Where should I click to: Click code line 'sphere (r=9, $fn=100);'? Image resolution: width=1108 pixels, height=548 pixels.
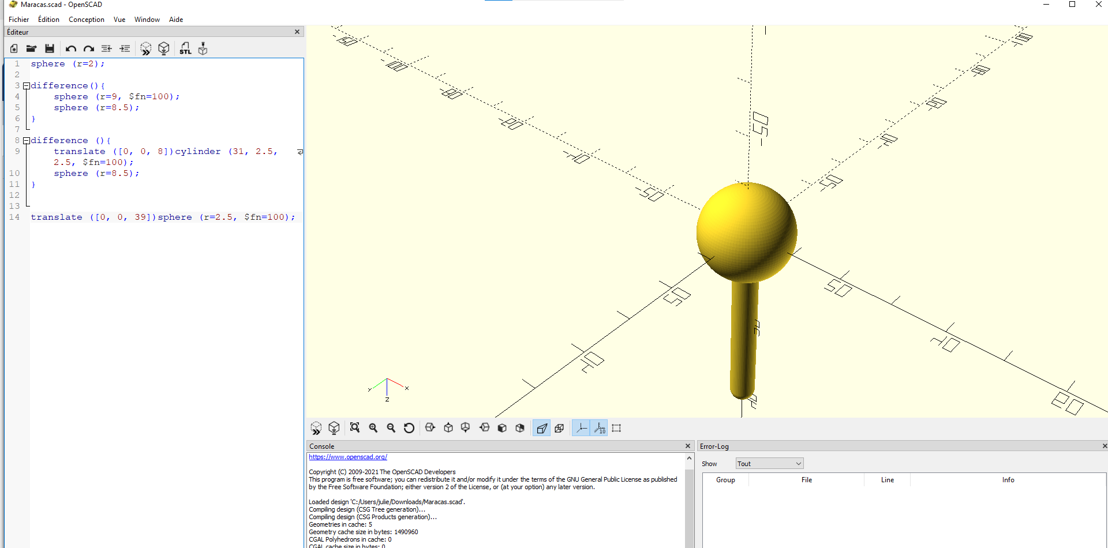point(117,97)
